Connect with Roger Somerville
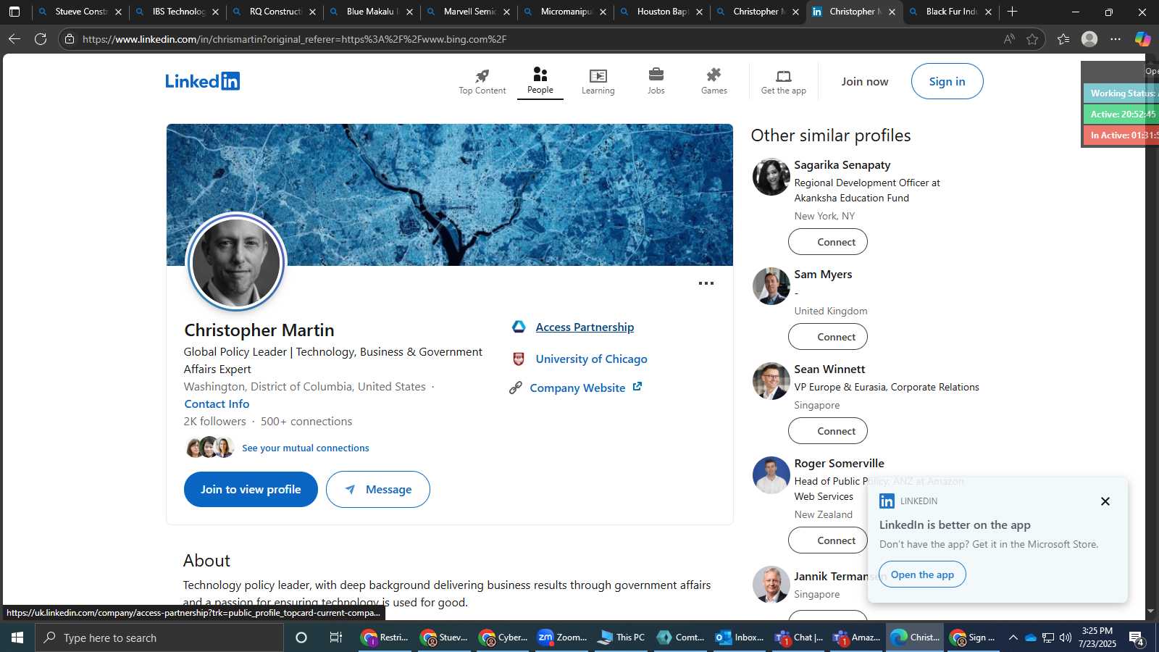Viewport: 1159px width, 652px height. pos(828,540)
